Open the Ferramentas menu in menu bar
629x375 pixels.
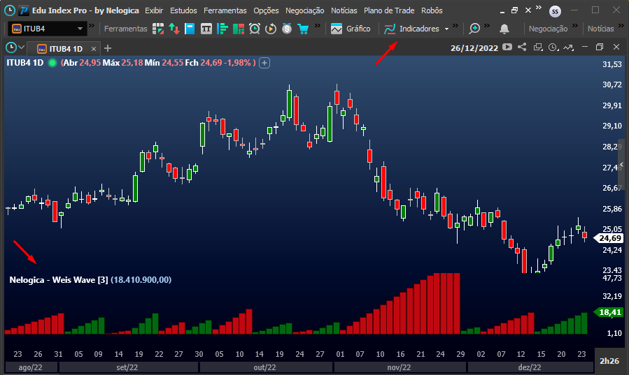[x=225, y=10]
